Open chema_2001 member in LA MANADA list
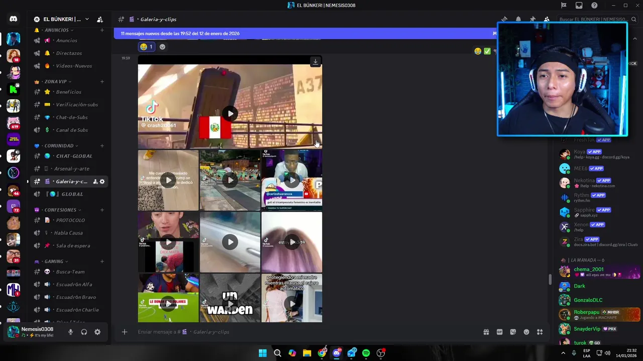The image size is (643, 361). pyautogui.click(x=599, y=271)
